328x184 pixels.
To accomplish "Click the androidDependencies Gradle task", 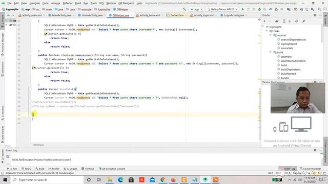I will click(293, 39).
